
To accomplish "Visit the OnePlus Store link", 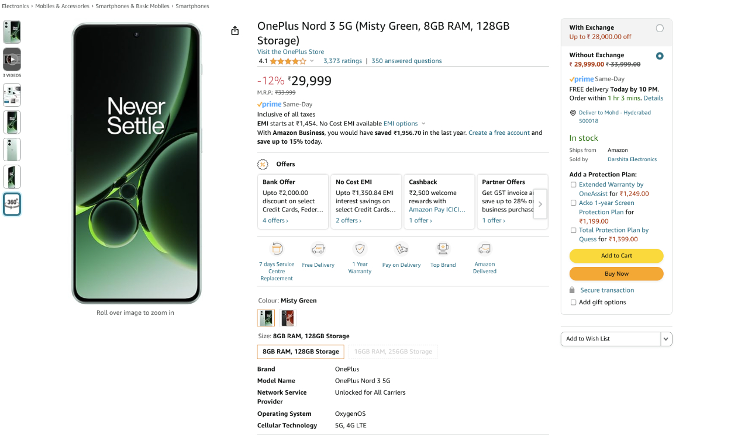I will coord(290,51).
